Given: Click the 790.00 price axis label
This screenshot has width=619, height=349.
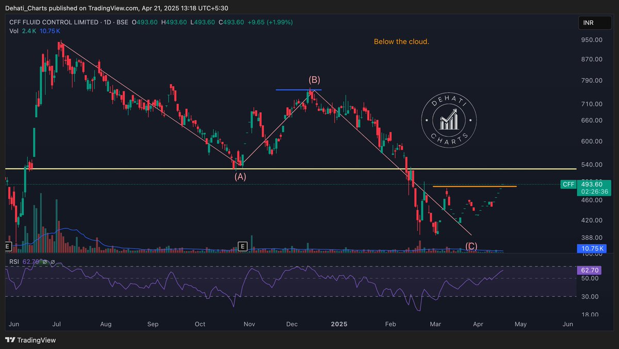Looking at the screenshot, I should [x=592, y=80].
